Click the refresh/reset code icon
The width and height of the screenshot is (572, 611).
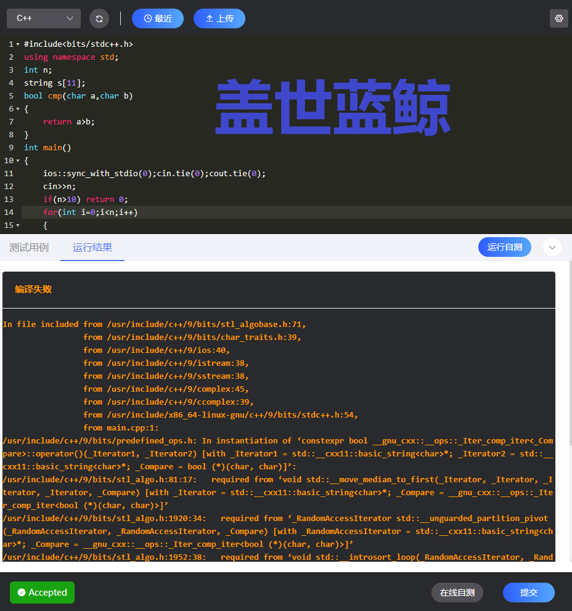pyautogui.click(x=99, y=18)
